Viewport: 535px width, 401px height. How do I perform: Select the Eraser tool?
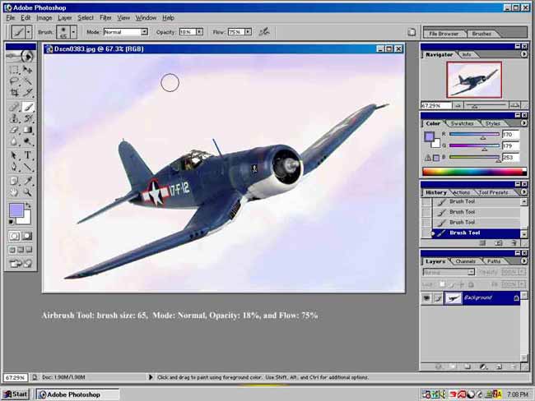point(14,130)
